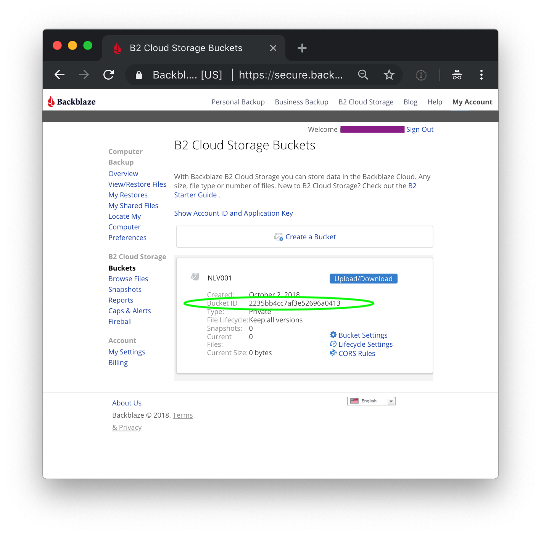Select Buckets in sidebar
This screenshot has width=541, height=535.
pos(122,268)
